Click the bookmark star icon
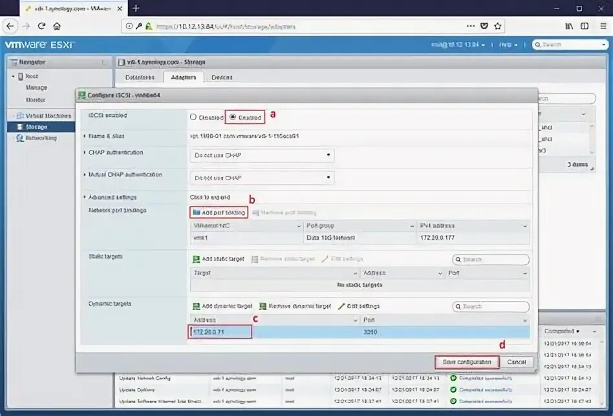613x416 pixels. click(498, 26)
